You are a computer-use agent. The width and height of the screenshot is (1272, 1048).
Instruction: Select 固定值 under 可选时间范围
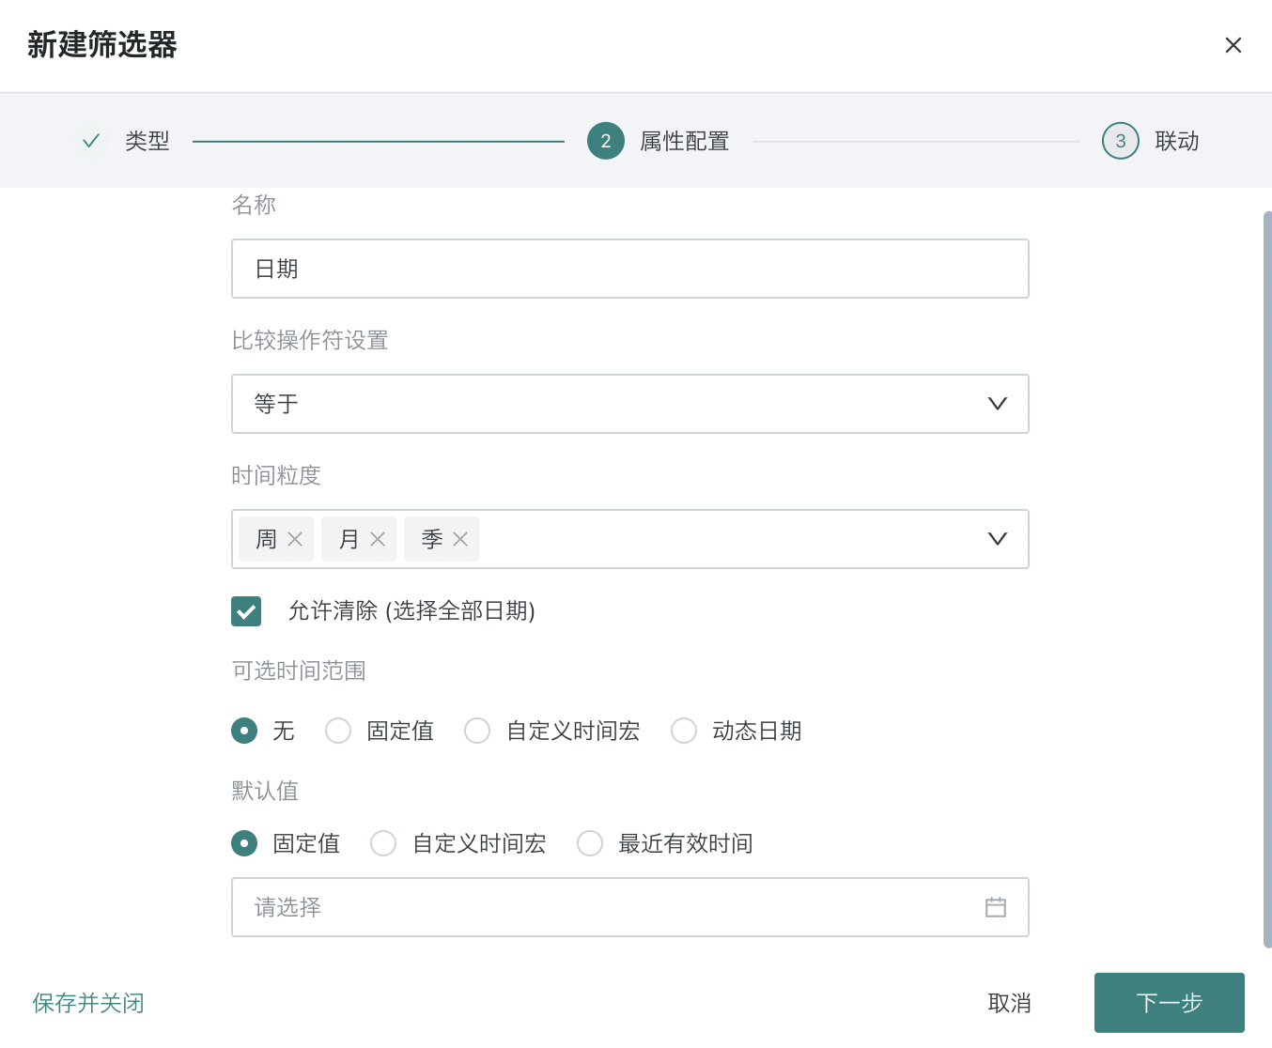338,731
